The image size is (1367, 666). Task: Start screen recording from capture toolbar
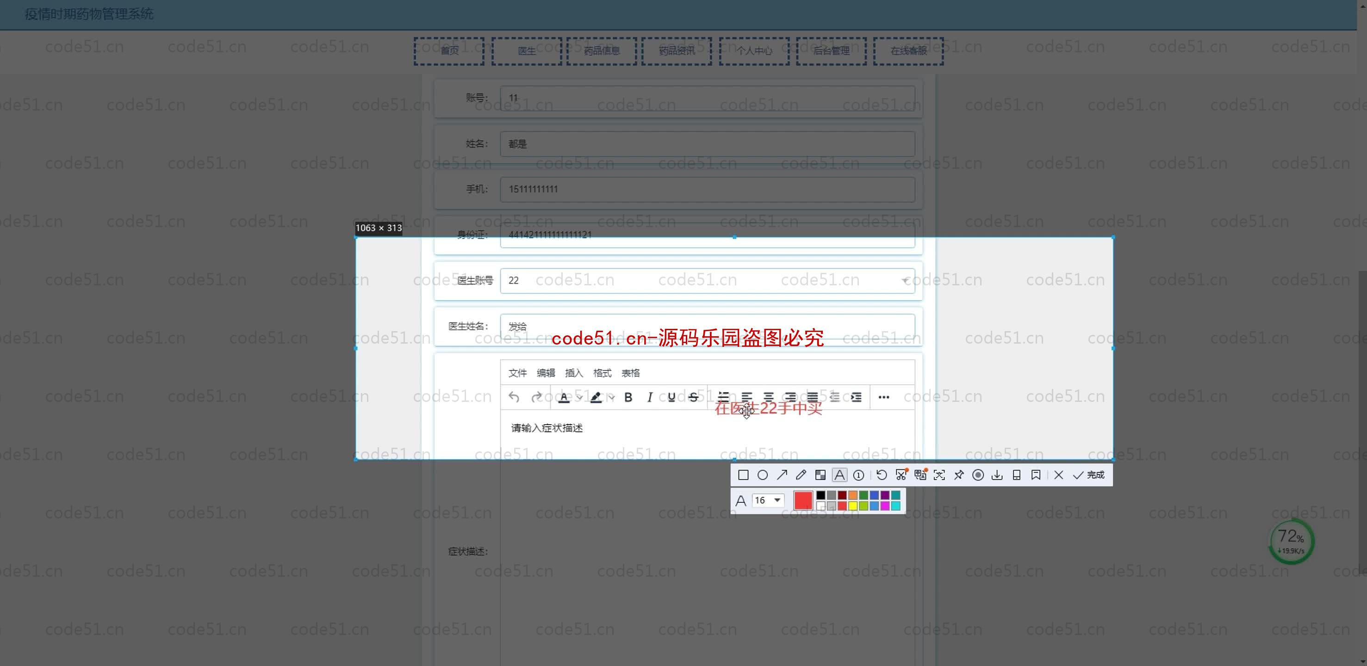pos(978,475)
